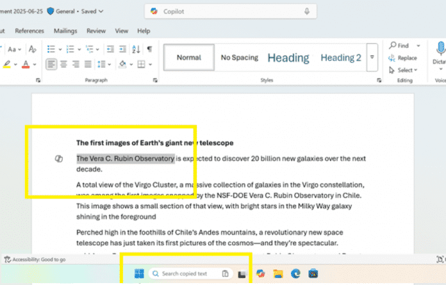Open the References tab
This screenshot has width=446, height=285.
pyautogui.click(x=29, y=30)
